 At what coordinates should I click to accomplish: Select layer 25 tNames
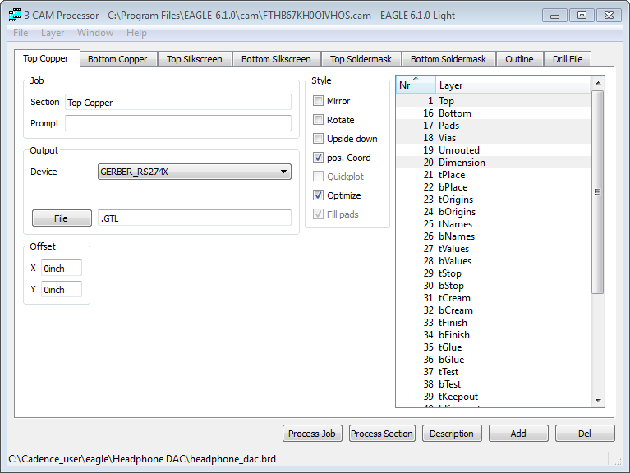pyautogui.click(x=494, y=224)
